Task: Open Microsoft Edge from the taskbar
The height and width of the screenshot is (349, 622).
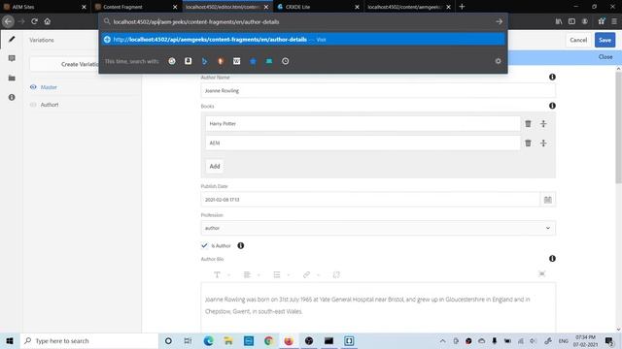Action: (x=208, y=340)
